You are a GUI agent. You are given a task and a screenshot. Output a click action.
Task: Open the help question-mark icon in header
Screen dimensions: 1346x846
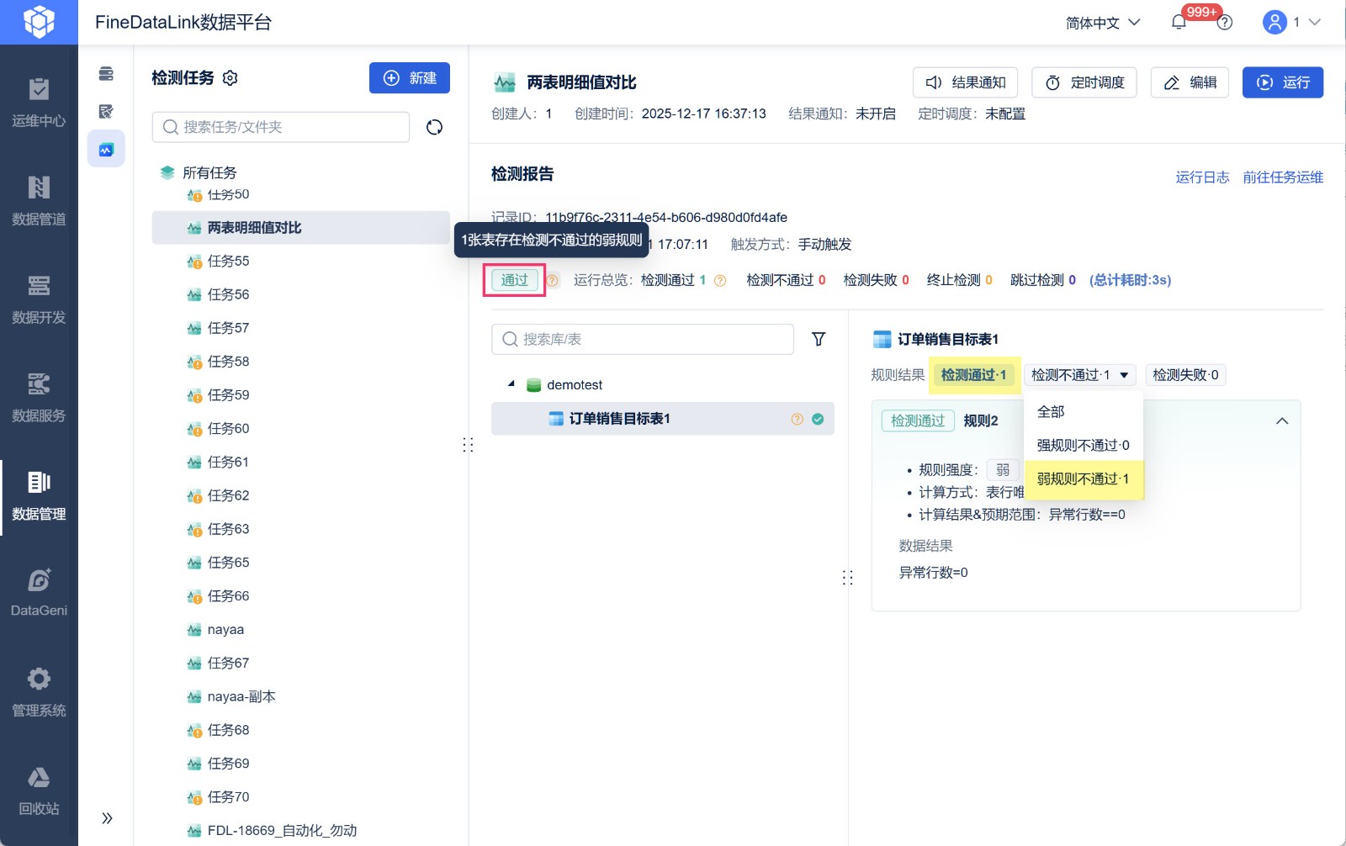[1225, 23]
